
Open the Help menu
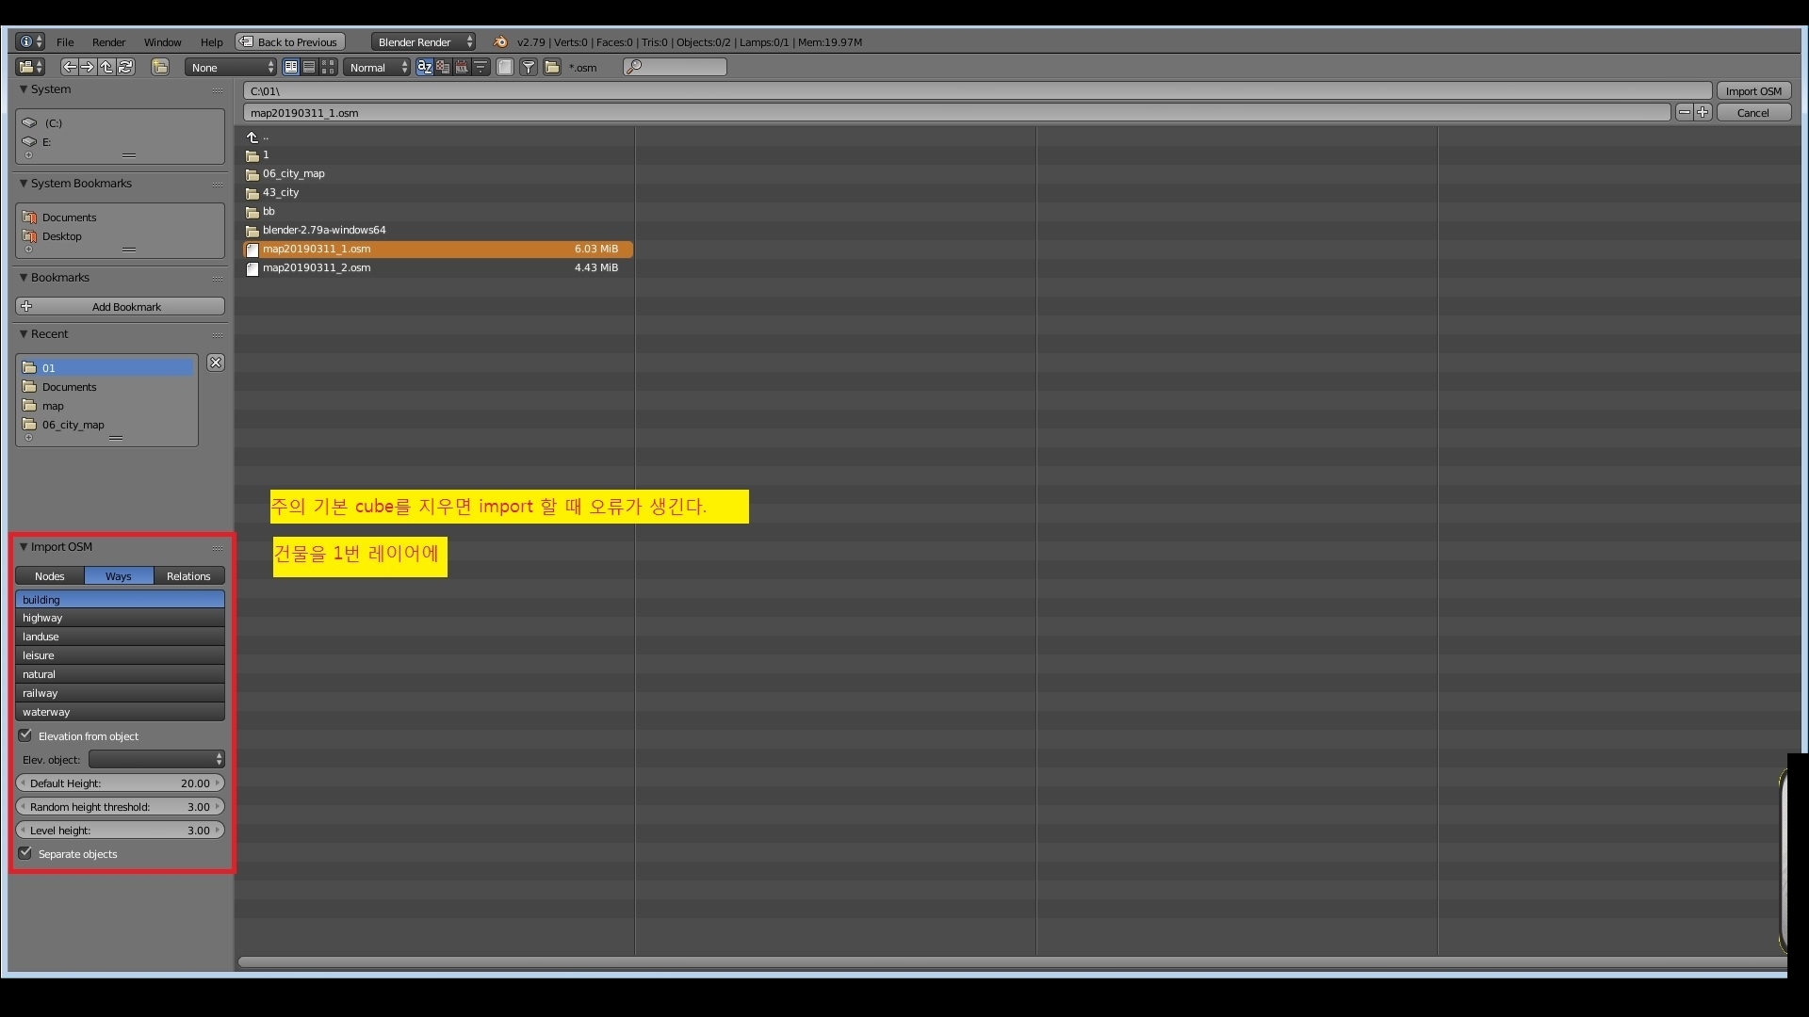tap(211, 41)
